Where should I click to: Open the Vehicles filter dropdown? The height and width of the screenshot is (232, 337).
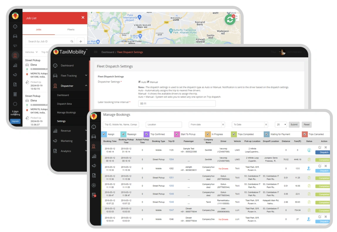point(31,52)
